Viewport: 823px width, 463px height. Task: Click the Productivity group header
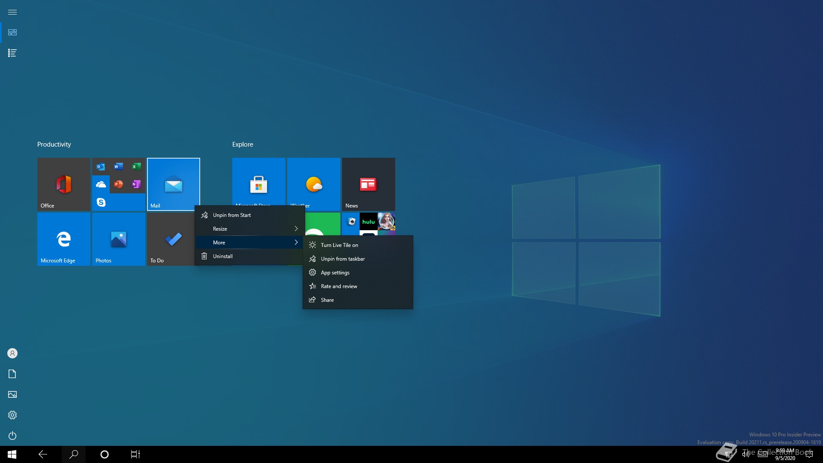(54, 144)
